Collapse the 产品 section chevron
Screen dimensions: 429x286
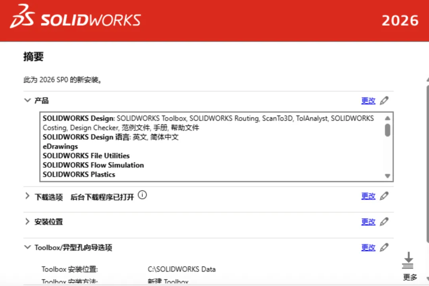click(x=27, y=100)
